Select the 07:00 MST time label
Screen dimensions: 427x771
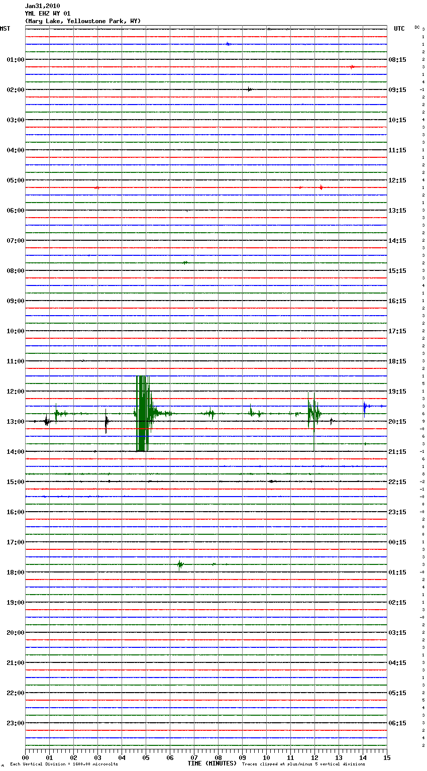pyautogui.click(x=16, y=241)
